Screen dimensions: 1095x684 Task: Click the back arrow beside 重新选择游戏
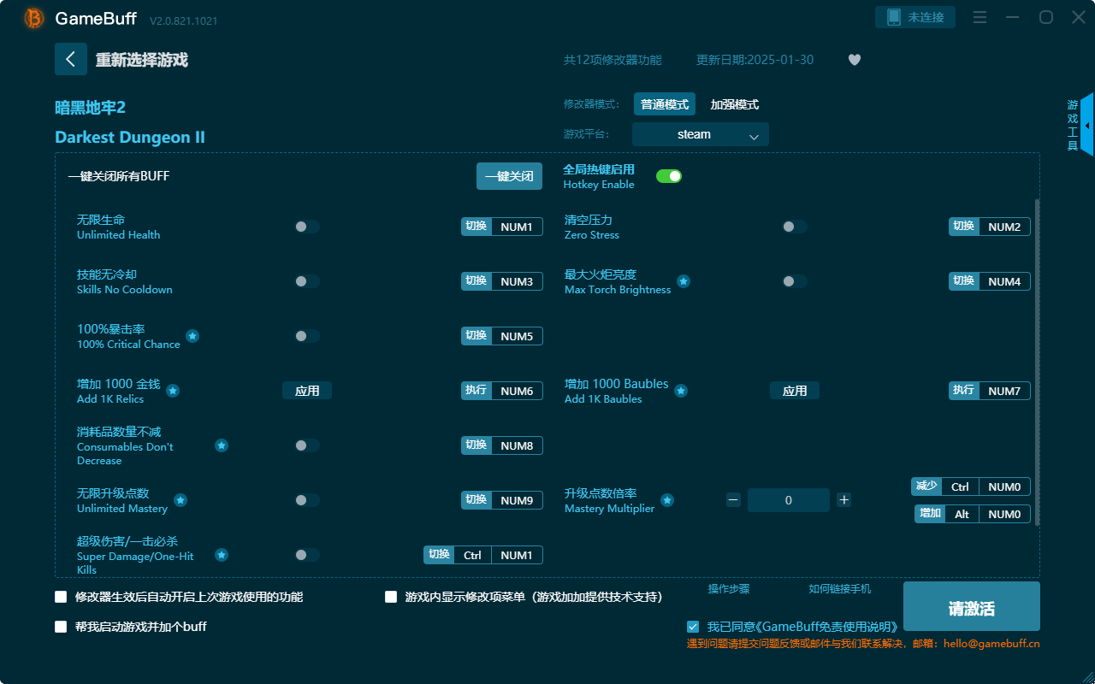(x=71, y=58)
